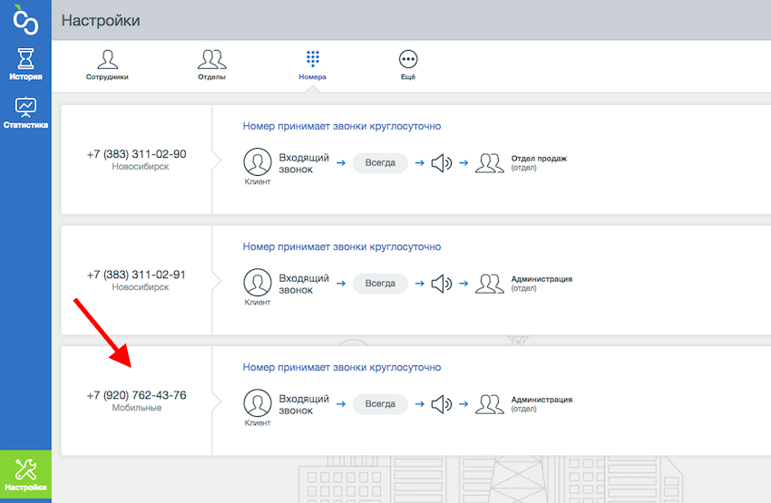Click the Администрация group icon for 311-02-91
771x503 pixels.
[490, 284]
